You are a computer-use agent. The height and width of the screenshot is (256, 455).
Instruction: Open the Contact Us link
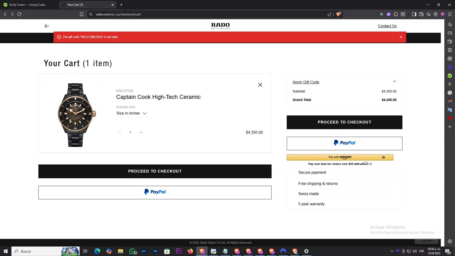[x=387, y=26]
